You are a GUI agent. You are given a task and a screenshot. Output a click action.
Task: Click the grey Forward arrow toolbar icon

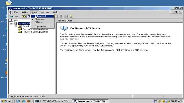click(17, 17)
